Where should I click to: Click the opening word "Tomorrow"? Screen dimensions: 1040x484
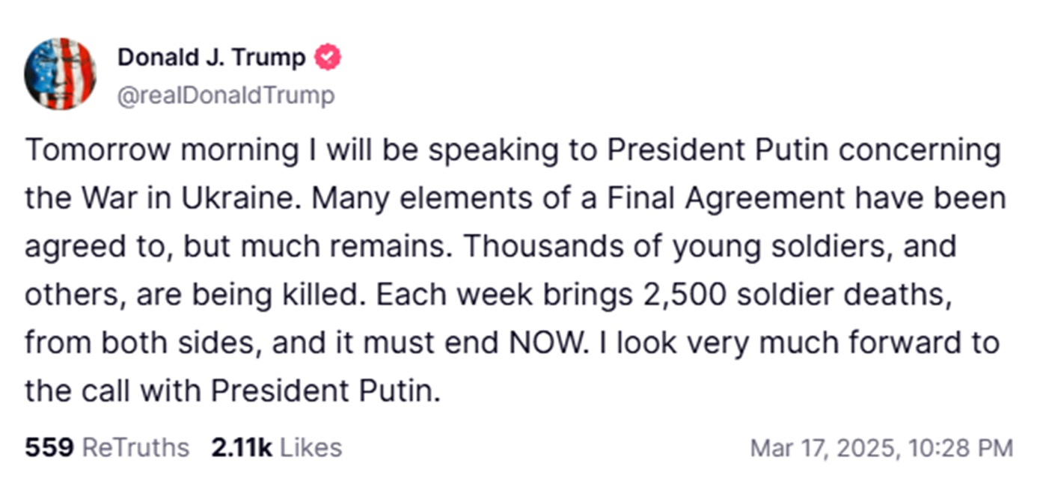(99, 150)
